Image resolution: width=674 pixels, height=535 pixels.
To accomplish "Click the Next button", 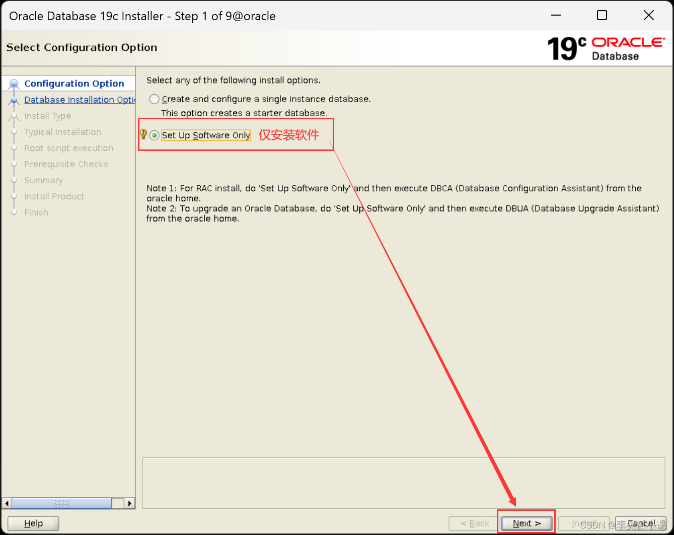I will point(527,523).
